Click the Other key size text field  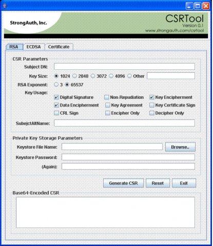point(171,76)
